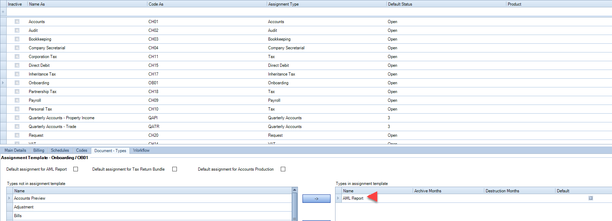
Task: Tick the Inactive checkbox for Audit row
Action: (17, 30)
